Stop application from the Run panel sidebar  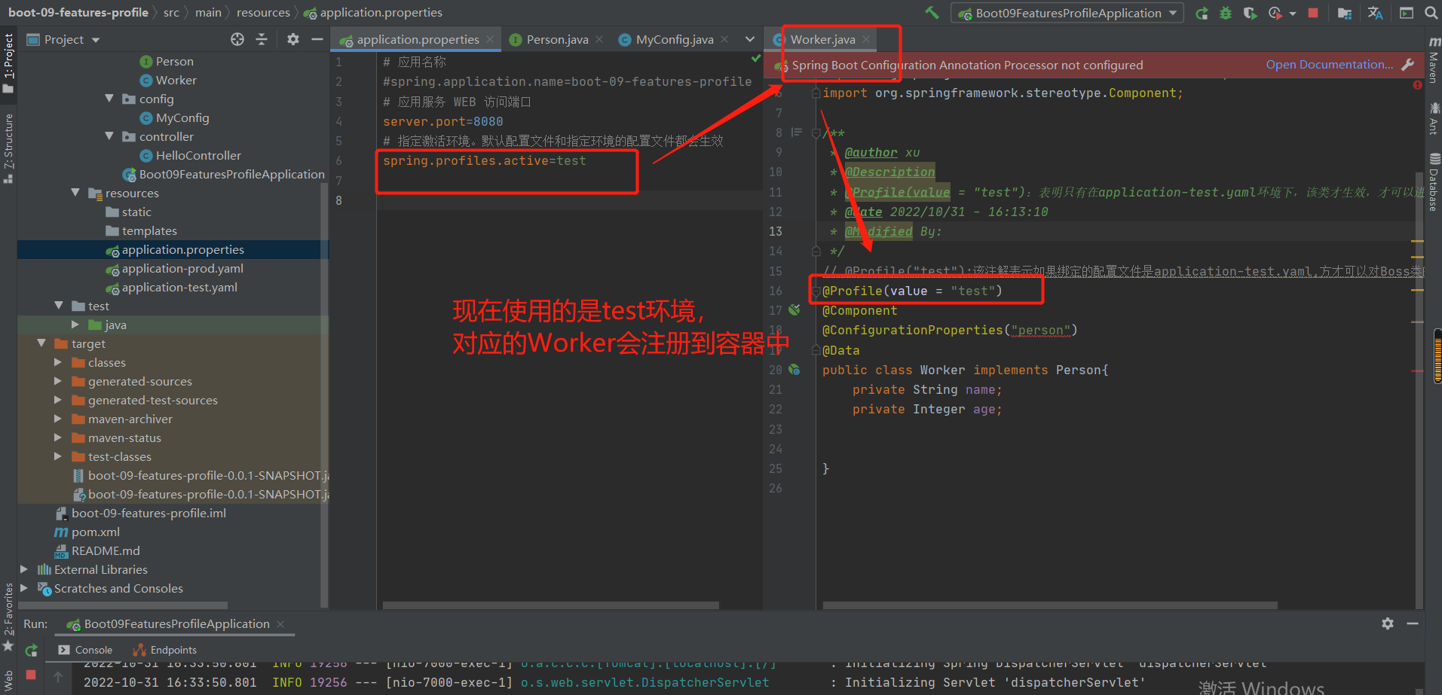(31, 675)
